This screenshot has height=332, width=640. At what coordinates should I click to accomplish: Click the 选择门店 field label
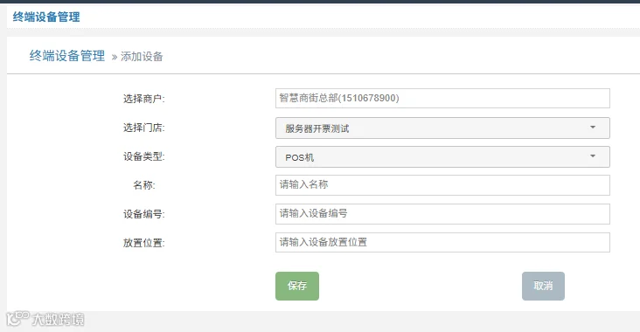pos(143,128)
